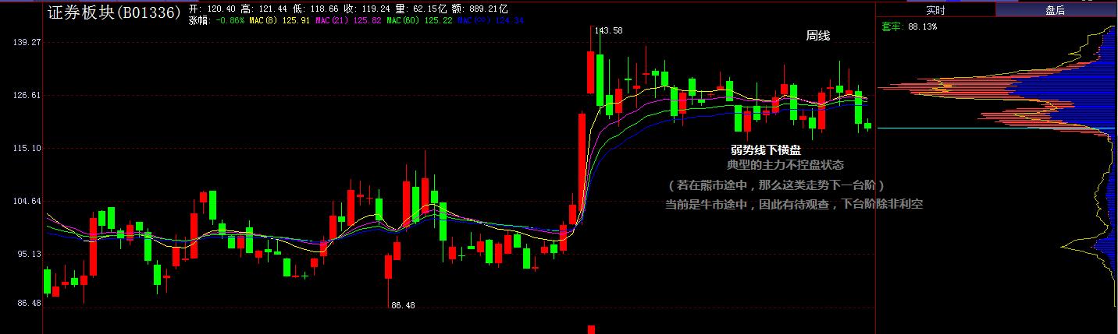This screenshot has height=334, width=1118.
Task: Click the 证券板块(B01336) chart title
Action: tap(115, 12)
